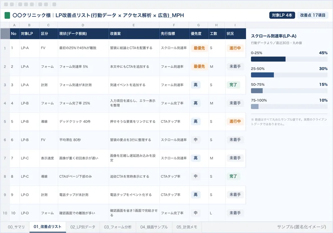The image size is (333, 233).
Task: Click the サンプル(匿名化イメージ) label
Action: click(x=301, y=227)
